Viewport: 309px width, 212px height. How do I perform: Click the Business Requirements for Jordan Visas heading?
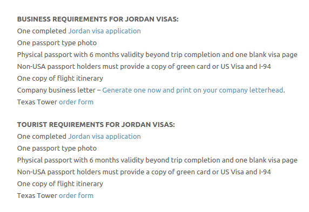(98, 19)
